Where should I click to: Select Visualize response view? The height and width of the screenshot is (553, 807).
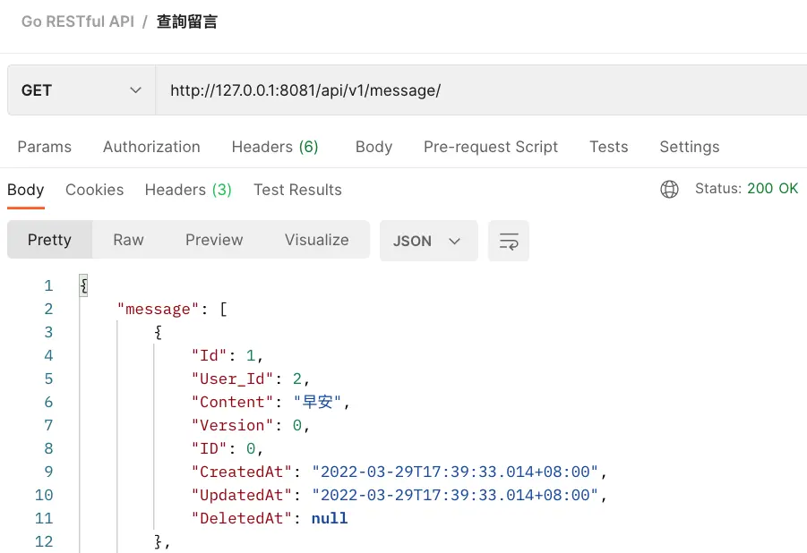316,240
